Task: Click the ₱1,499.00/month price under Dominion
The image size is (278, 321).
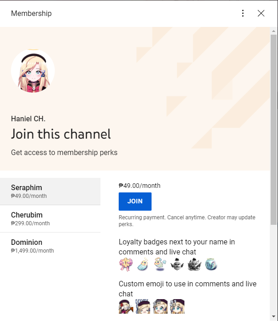Action: tap(32, 251)
